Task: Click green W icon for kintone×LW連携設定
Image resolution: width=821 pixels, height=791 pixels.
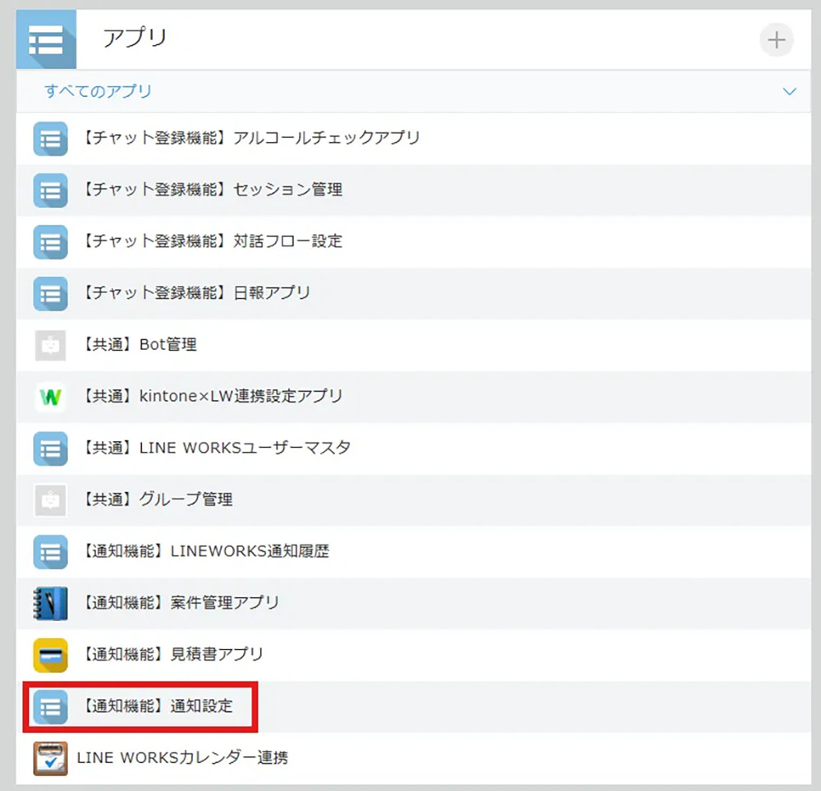Action: click(x=50, y=397)
